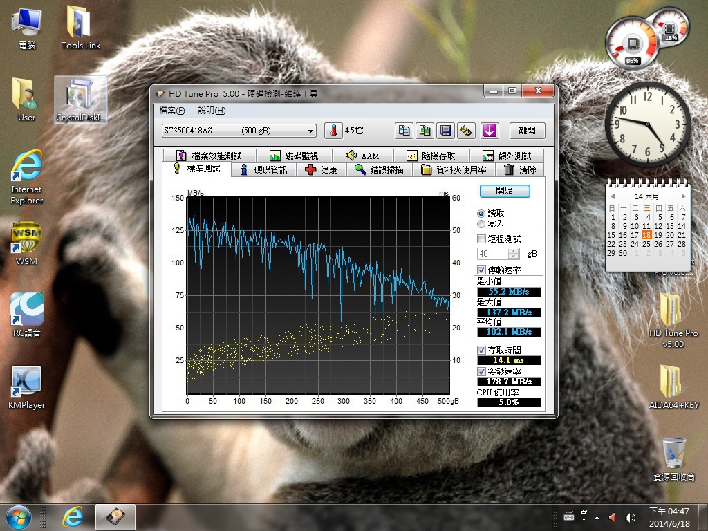Screen dimensions: 708x531
Task: Open the 檔案(F) menu
Action: 172,111
